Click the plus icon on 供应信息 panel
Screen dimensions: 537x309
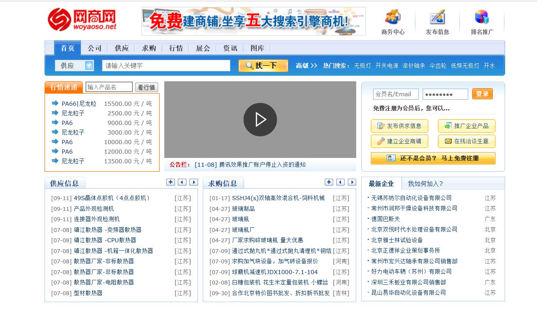pos(170,182)
